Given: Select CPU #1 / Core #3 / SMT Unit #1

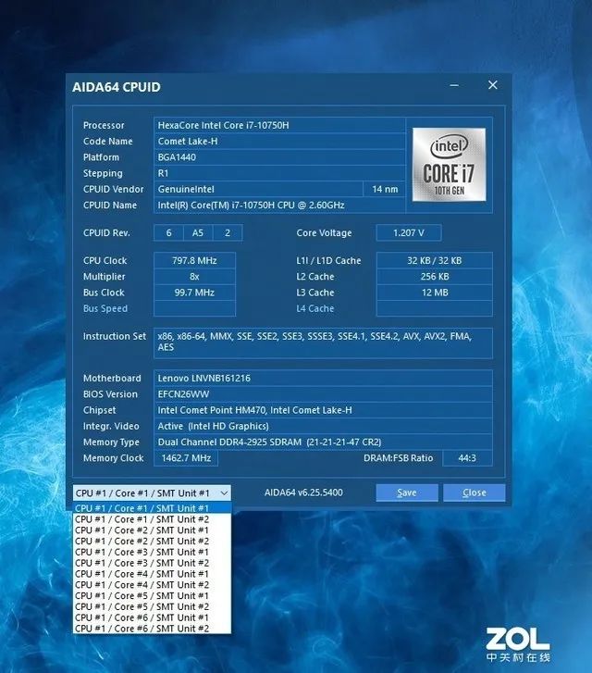Looking at the screenshot, I should 152,552.
